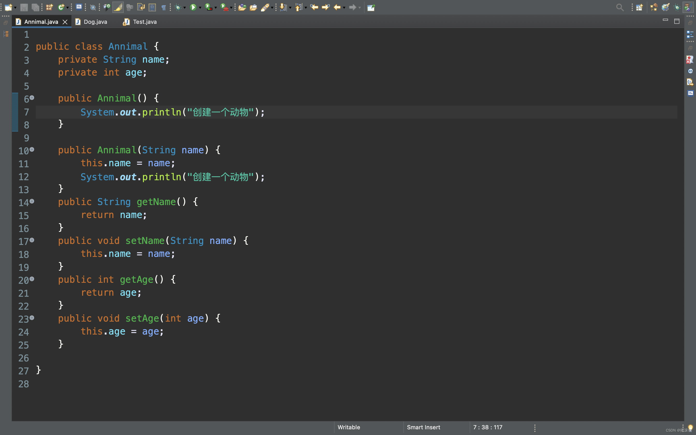Open the New wizard dropdown arrow
This screenshot has height=435, width=696.
pos(15,8)
